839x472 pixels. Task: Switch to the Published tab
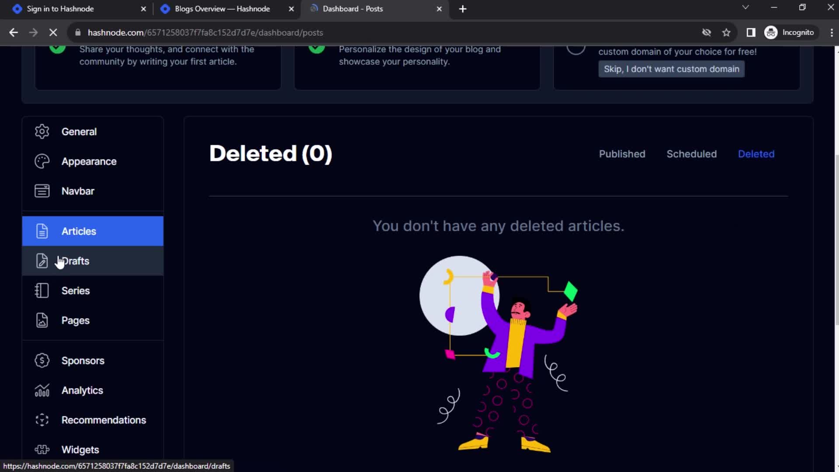[x=622, y=153]
